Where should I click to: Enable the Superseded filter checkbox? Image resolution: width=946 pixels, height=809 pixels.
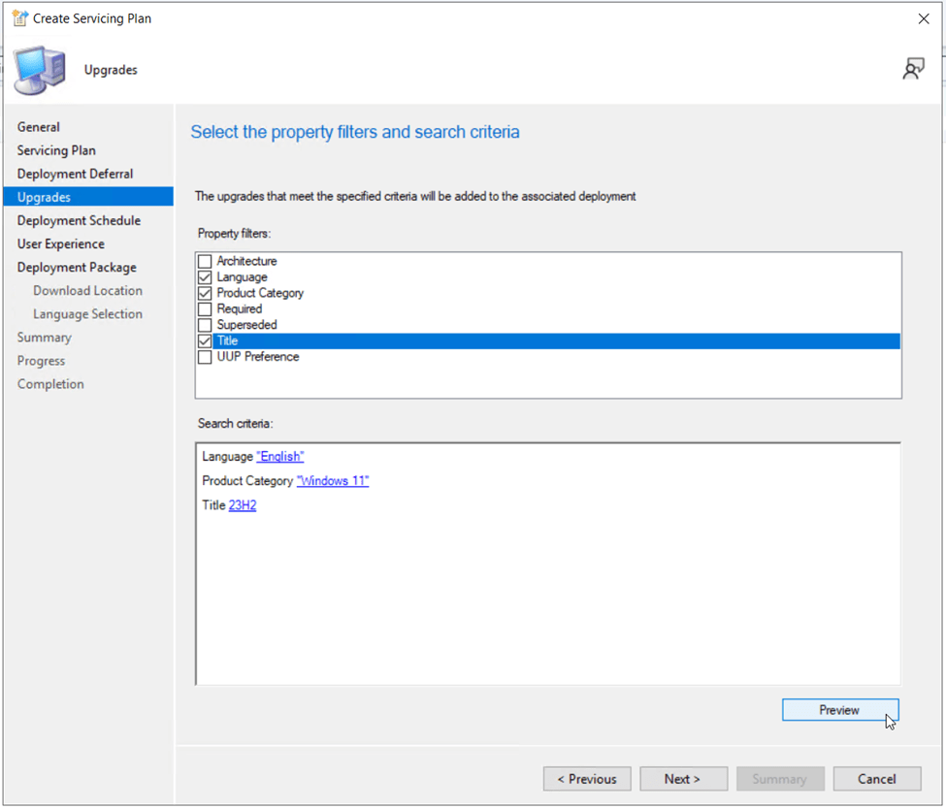205,325
